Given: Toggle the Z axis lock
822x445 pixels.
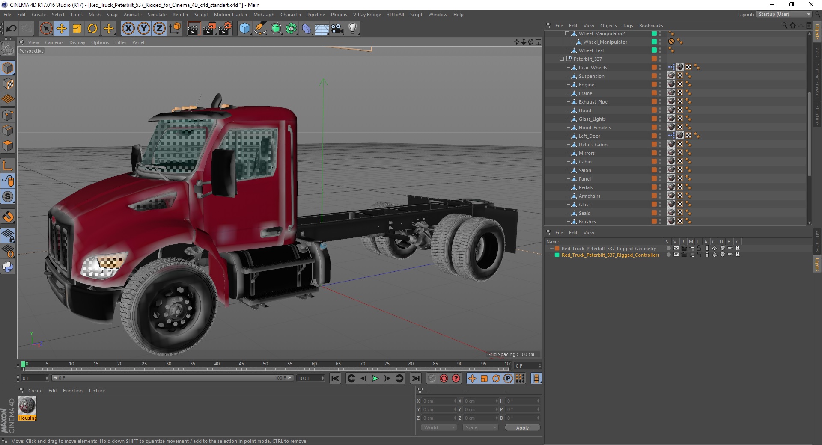Looking at the screenshot, I should point(159,29).
